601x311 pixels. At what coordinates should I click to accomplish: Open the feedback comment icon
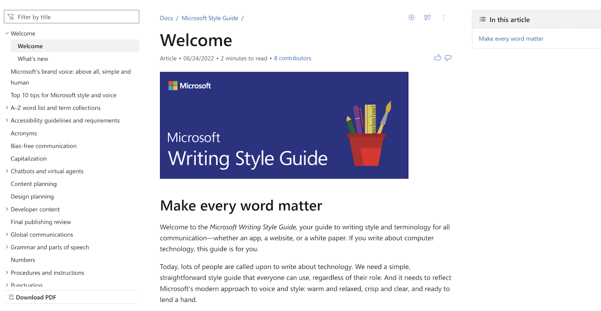point(427,18)
